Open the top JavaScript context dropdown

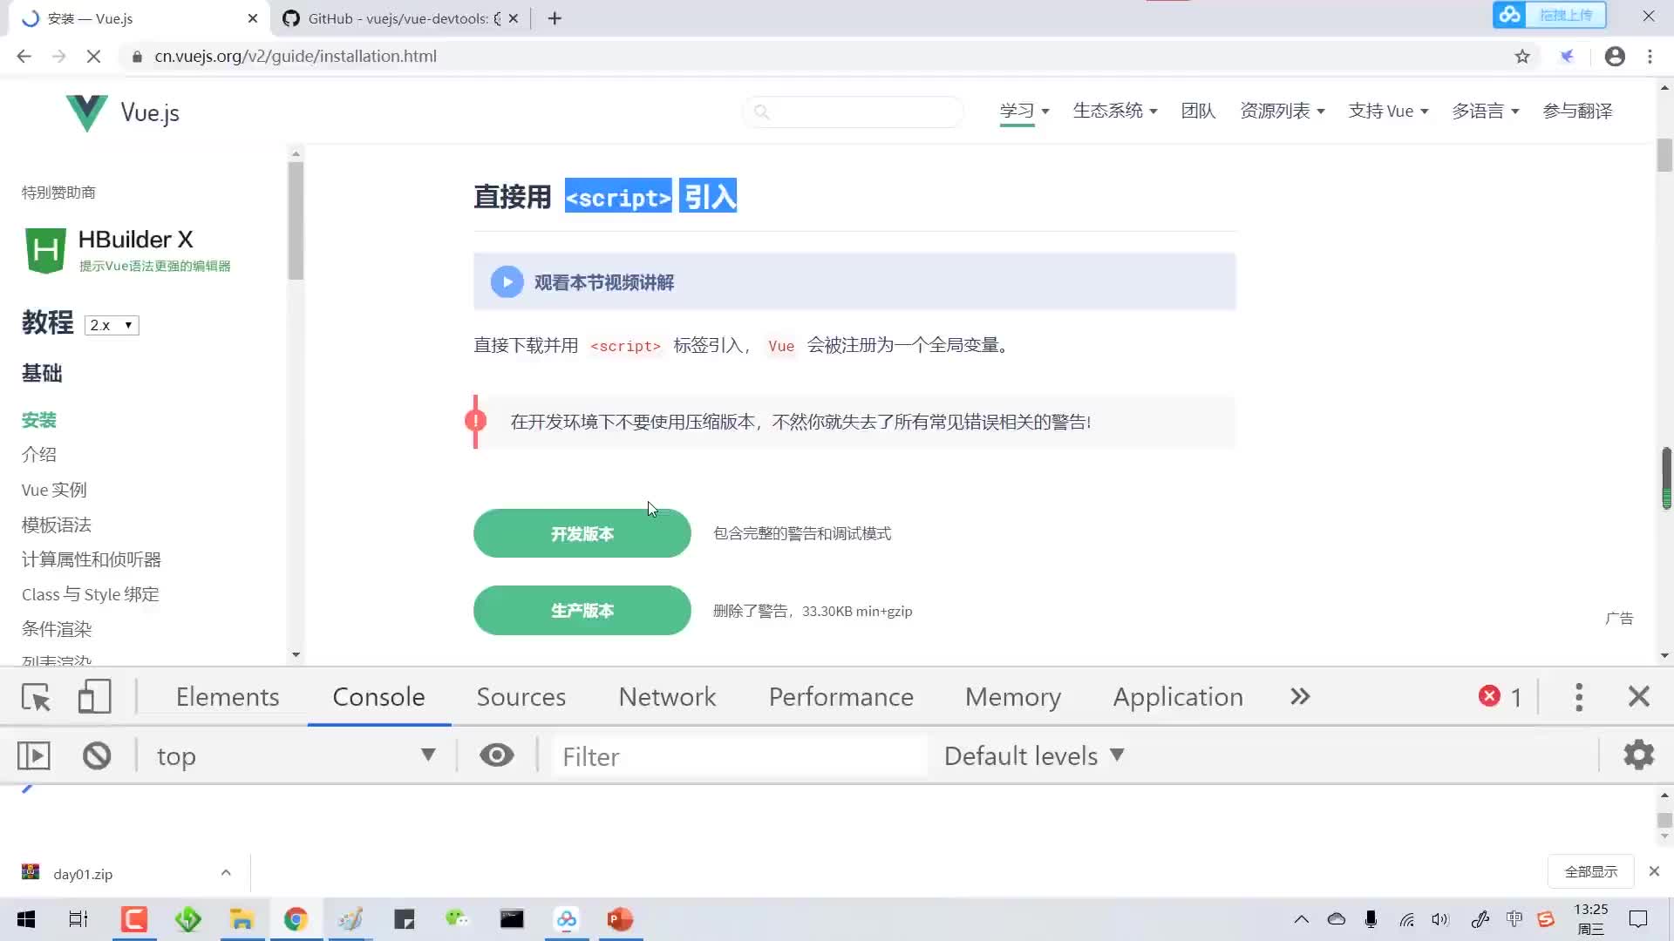296,755
